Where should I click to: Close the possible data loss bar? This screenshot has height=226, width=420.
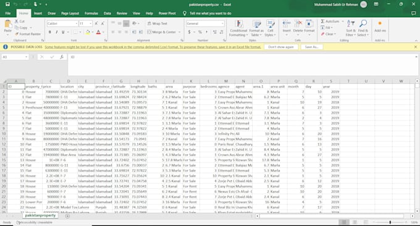click(415, 47)
